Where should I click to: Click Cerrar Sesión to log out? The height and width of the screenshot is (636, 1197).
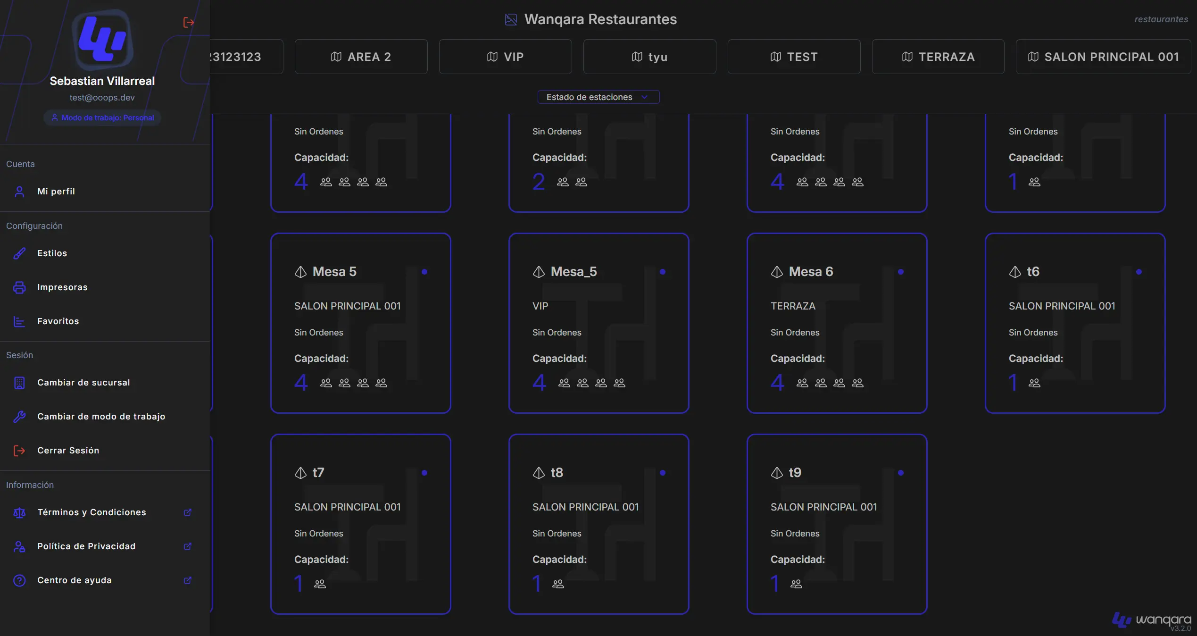[x=105, y=451]
